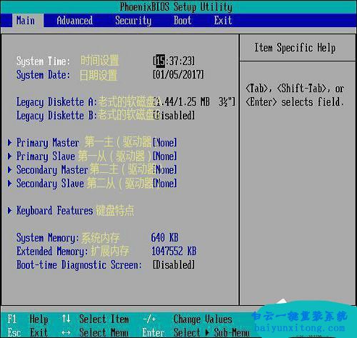Screen dimensions: 357x338
Task: Click the Sub-Menu triangle icon in footer
Action: [x=208, y=332]
